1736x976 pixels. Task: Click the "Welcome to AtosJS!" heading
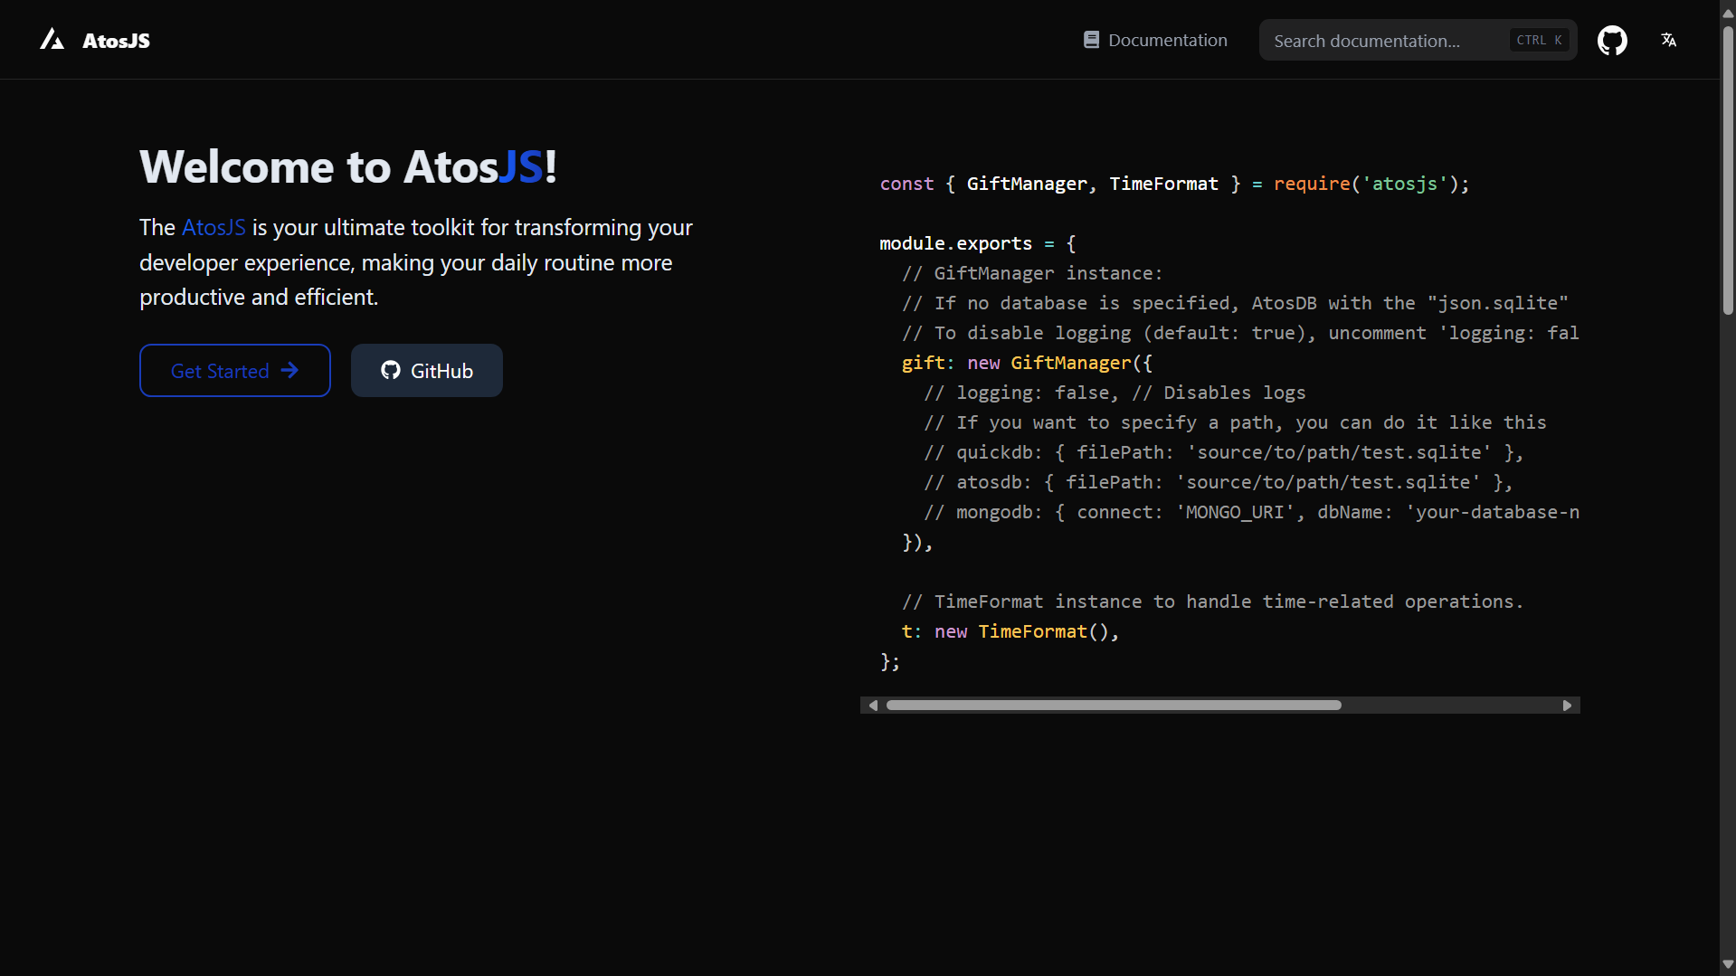(x=348, y=166)
